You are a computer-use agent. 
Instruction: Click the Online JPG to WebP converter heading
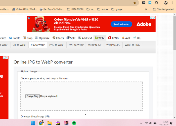pyautogui.click(x=43, y=62)
